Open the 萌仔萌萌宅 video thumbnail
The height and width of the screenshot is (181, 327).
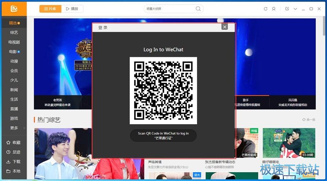289,143
